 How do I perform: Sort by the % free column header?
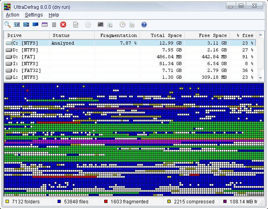coord(243,35)
